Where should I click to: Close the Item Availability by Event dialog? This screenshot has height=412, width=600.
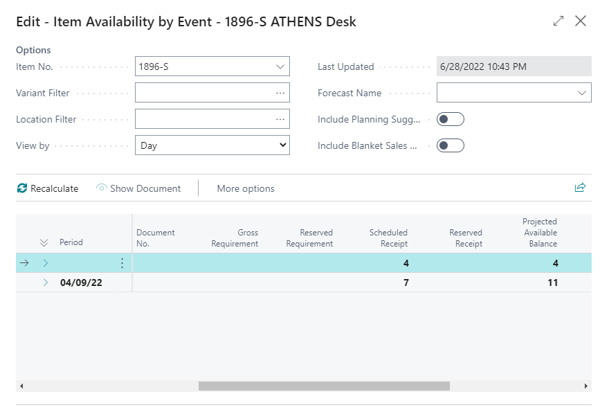581,21
